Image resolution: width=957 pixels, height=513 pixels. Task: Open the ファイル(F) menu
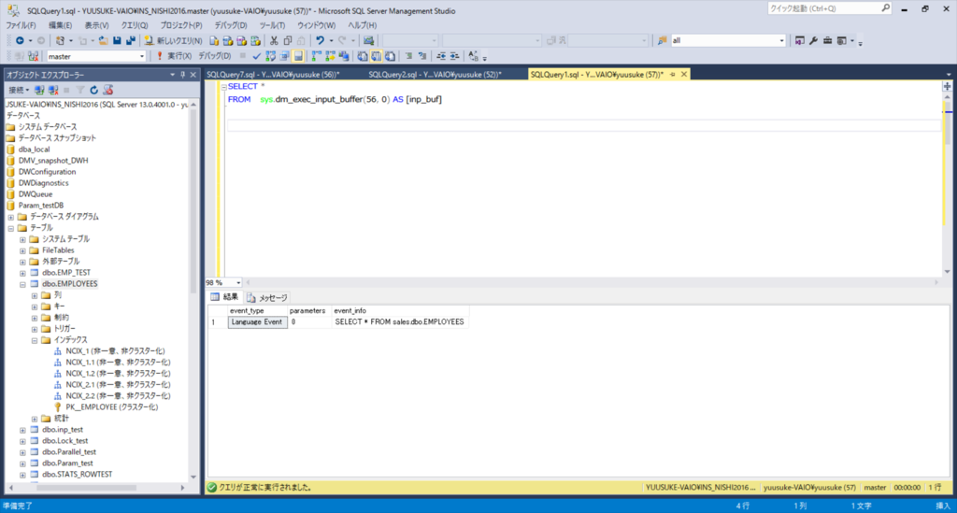point(21,25)
